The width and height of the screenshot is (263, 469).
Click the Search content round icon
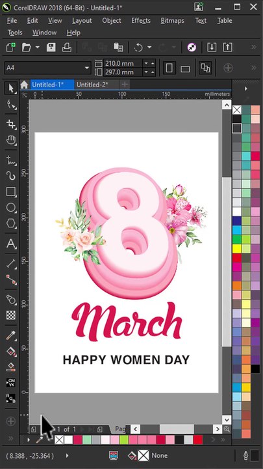[192, 48]
